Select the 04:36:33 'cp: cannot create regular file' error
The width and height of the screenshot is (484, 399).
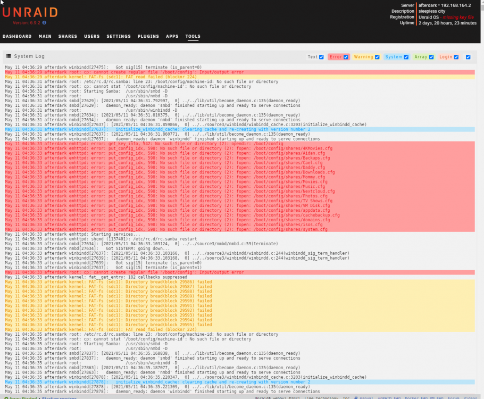[x=239, y=272]
